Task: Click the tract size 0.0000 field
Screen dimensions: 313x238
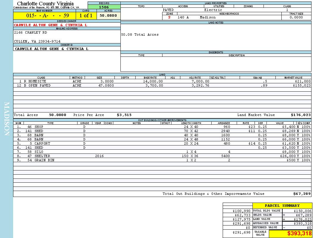Action: click(296, 17)
